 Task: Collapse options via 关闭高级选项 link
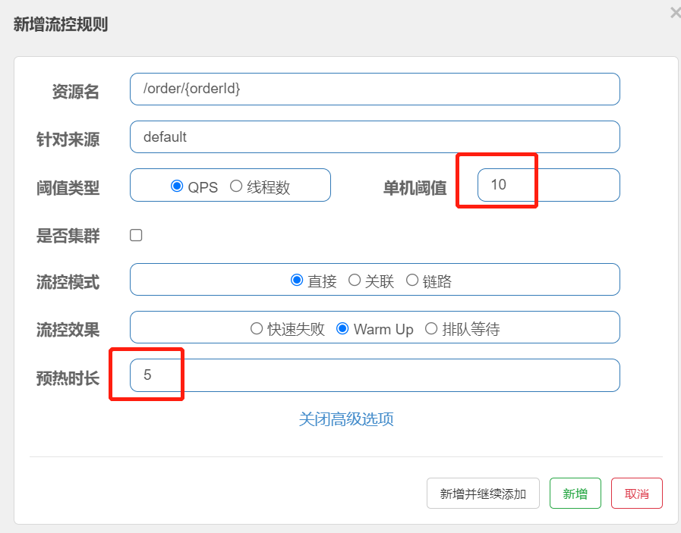(x=346, y=419)
